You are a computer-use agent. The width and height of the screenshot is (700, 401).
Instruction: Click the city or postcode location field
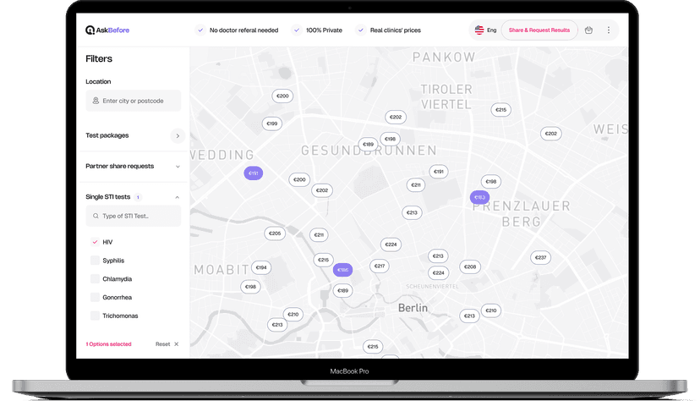(x=134, y=101)
